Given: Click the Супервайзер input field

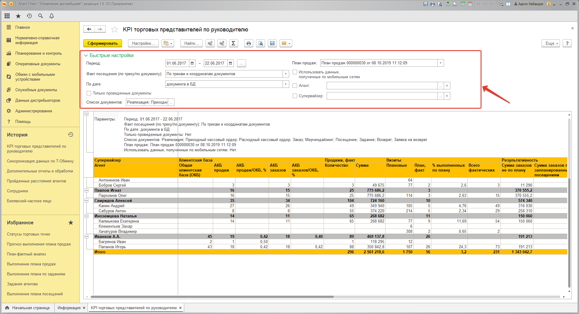Looking at the screenshot, I should [x=382, y=96].
